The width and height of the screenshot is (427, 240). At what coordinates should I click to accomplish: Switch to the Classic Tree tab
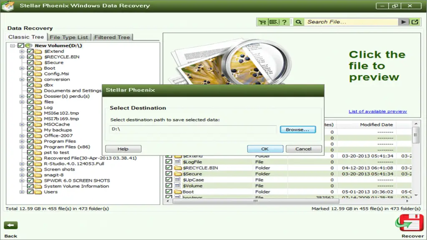point(26,37)
